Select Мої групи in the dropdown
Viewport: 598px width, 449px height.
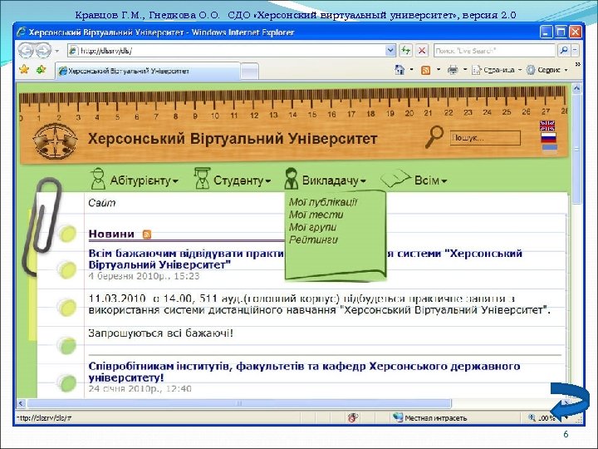click(312, 227)
